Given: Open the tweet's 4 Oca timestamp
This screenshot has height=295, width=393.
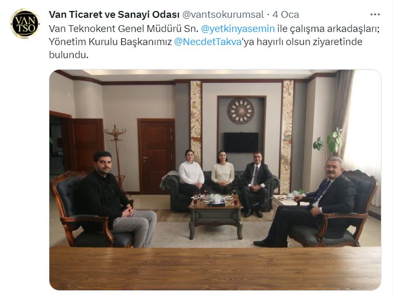Looking at the screenshot, I should pos(285,15).
